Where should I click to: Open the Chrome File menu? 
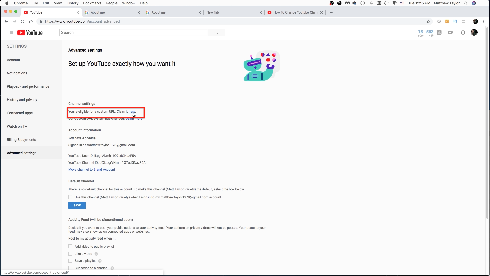35,3
